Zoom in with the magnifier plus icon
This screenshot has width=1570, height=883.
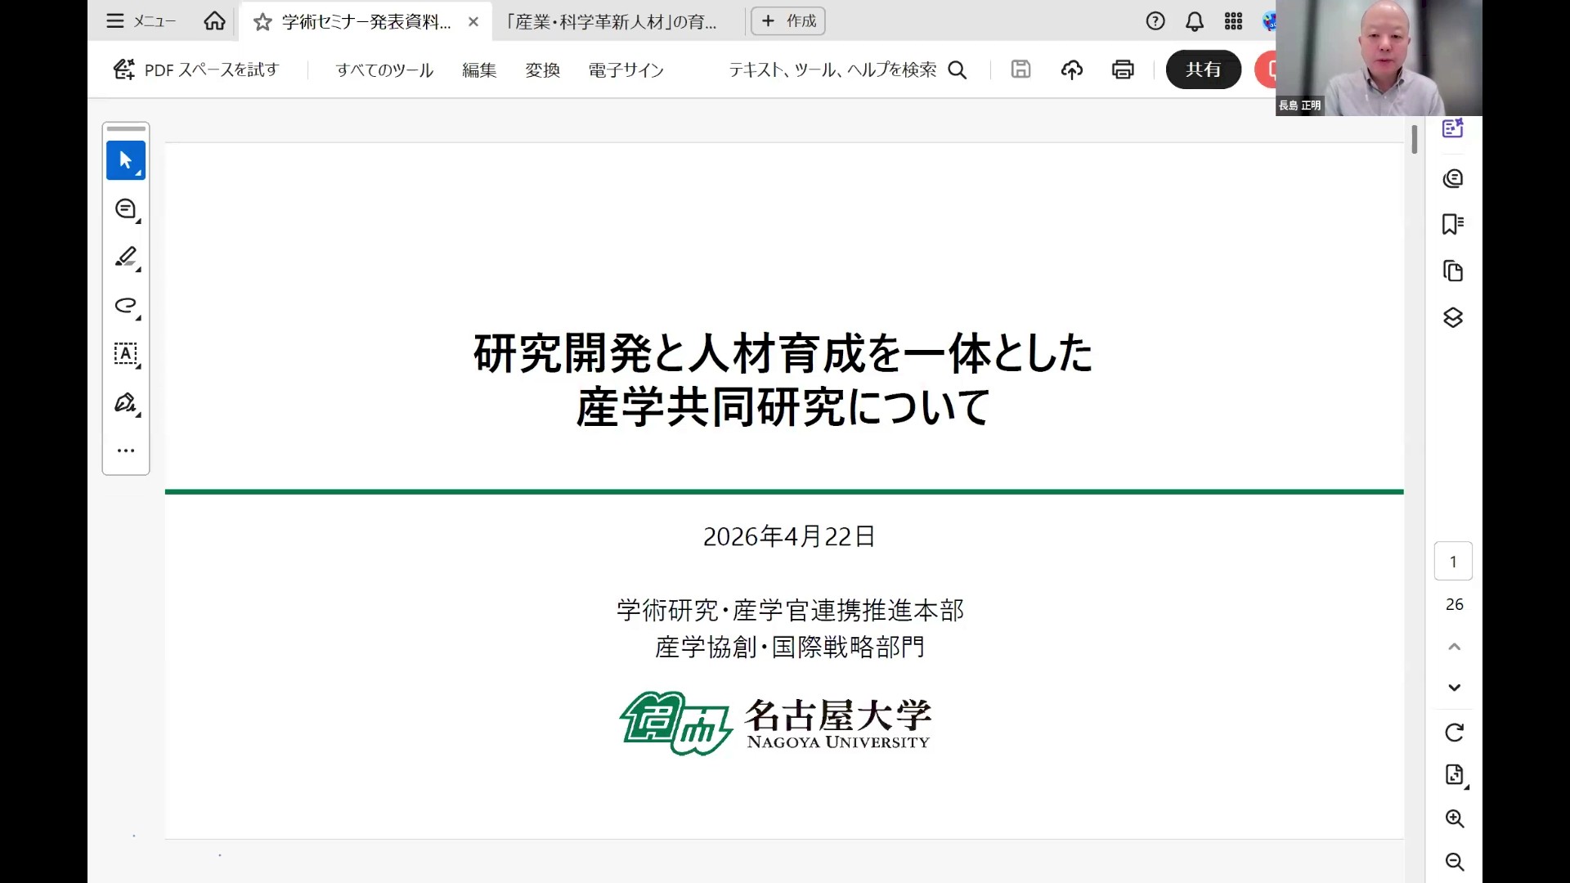1454,818
